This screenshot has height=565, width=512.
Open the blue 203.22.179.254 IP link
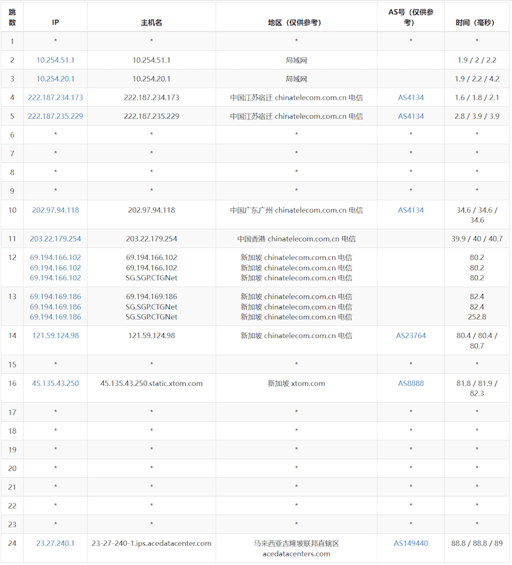click(x=55, y=239)
